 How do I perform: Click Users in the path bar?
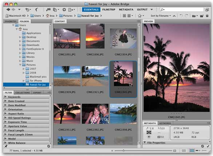click(x=36, y=16)
